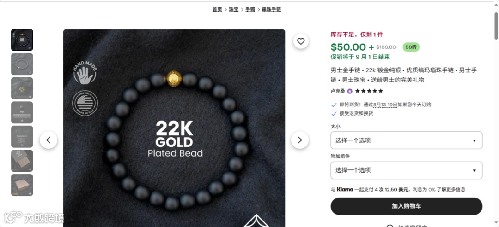Image resolution: width=499 pixels, height=227 pixels.
Task: Click the five-star rating icons
Action: [x=369, y=91]
